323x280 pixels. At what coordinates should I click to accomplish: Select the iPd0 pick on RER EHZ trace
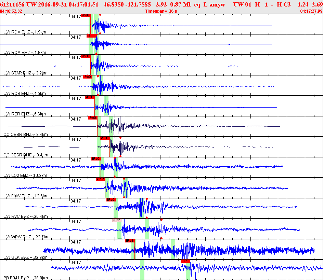pos(90,97)
